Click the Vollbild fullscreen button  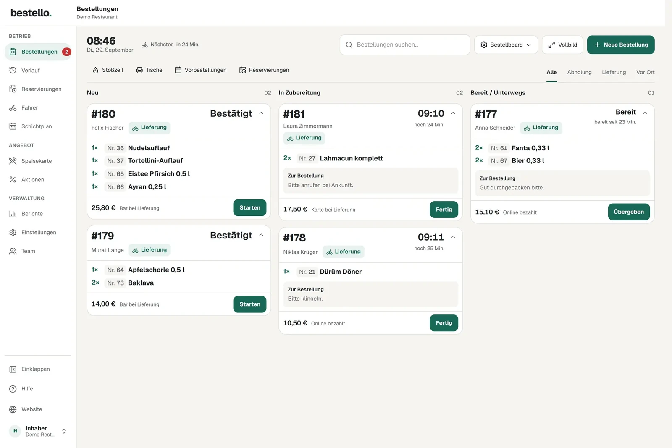click(x=562, y=45)
